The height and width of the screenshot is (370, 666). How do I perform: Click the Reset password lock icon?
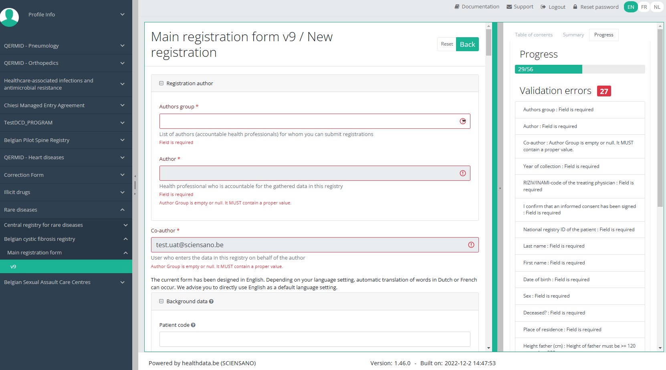575,7
